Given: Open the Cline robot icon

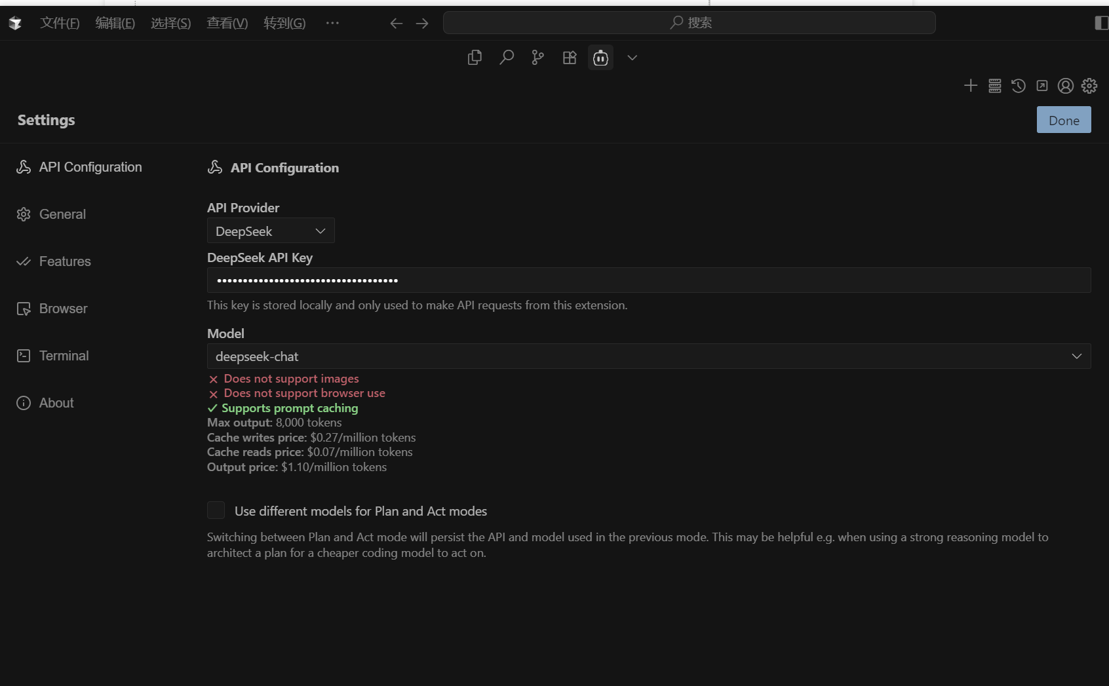Looking at the screenshot, I should (600, 58).
